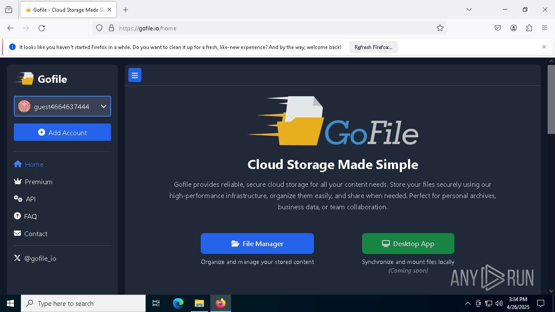Dismiss the Firefox refresh notification bar

544,47
